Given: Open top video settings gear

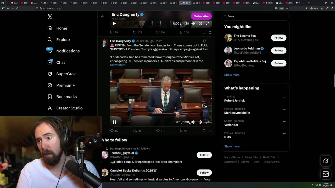Looking at the screenshot, I should [200, 23].
